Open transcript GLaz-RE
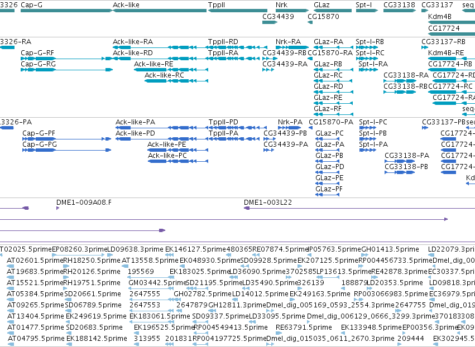475x347 pixels. 328,98
